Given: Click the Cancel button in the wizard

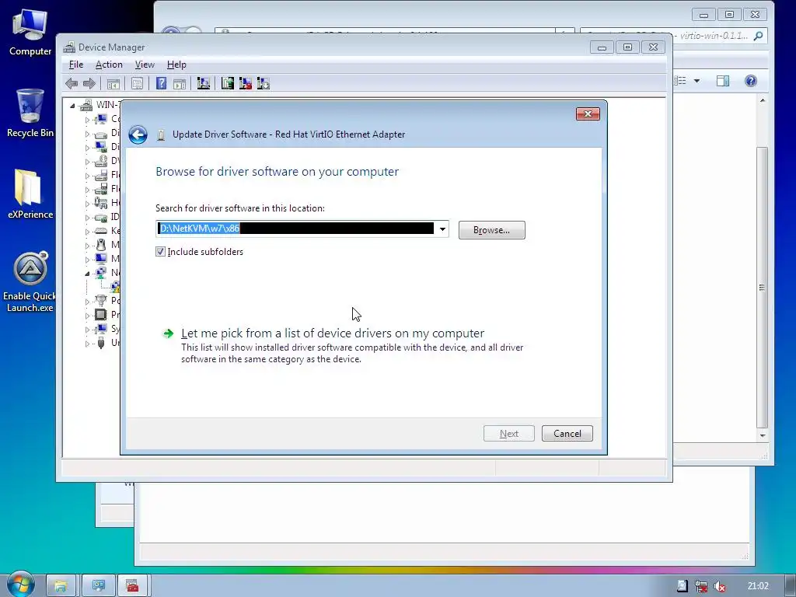Looking at the screenshot, I should point(567,434).
